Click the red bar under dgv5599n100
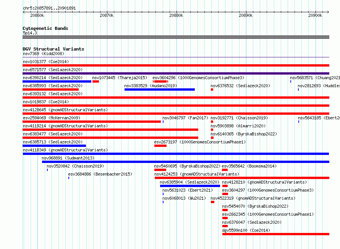This screenshot has height=249, width=340. click(x=276, y=234)
